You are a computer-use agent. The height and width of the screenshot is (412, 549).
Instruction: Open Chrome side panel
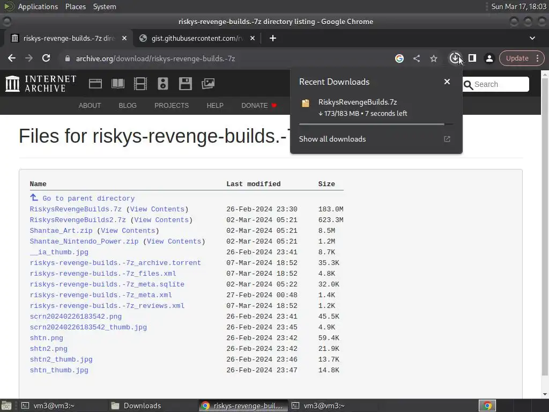[472, 58]
